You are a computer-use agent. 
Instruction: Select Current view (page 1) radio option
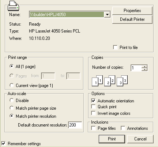[12, 85]
